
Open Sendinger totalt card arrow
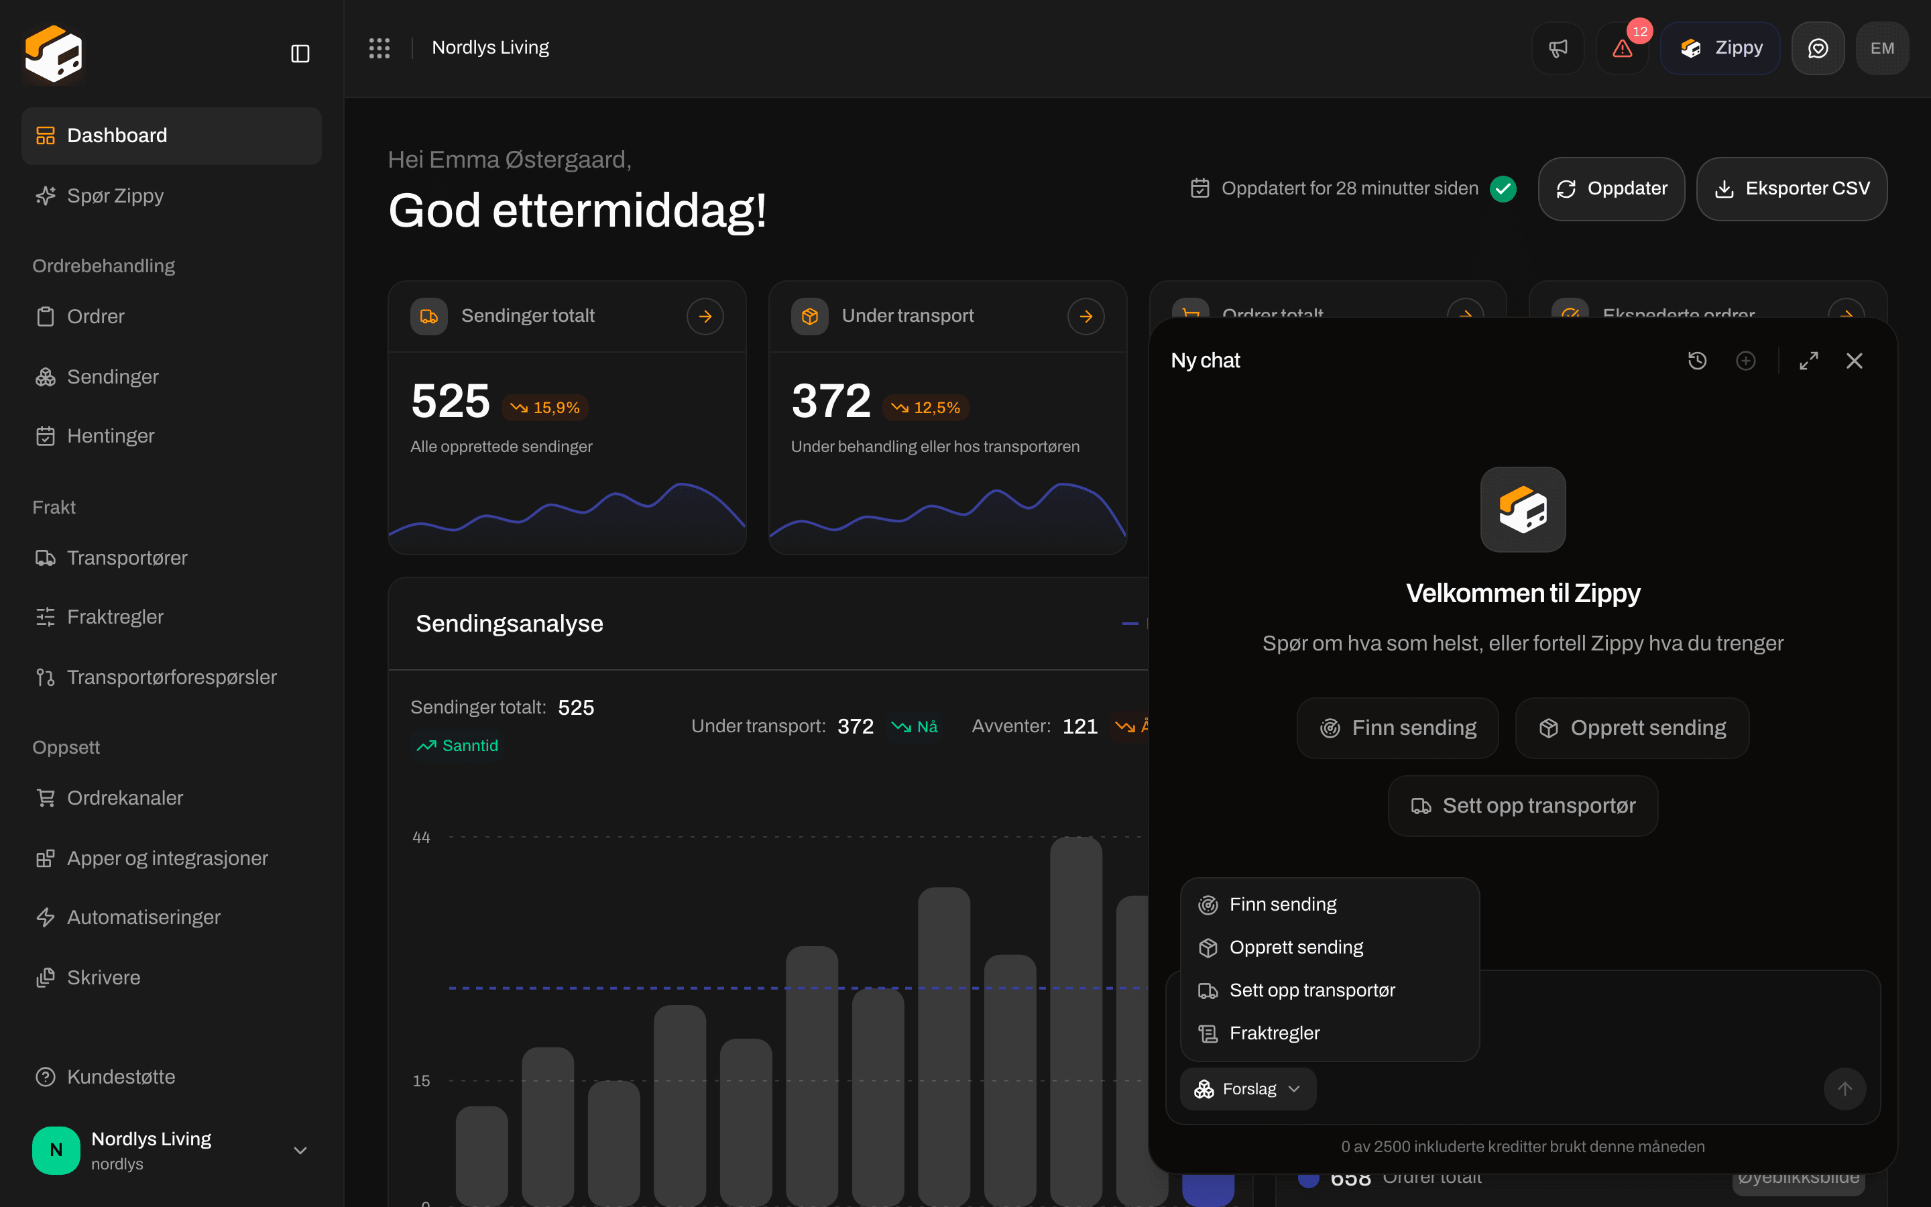(x=705, y=316)
